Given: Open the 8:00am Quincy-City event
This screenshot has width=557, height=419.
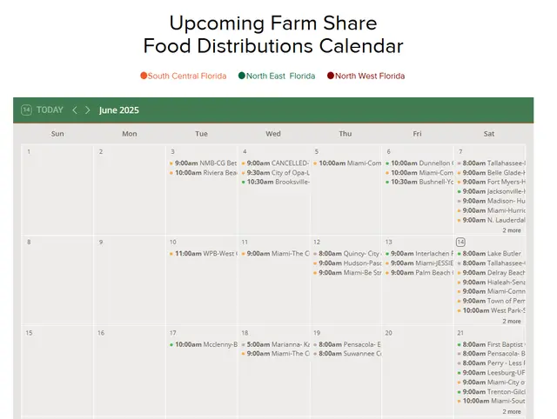Looking at the screenshot, I should [348, 254].
